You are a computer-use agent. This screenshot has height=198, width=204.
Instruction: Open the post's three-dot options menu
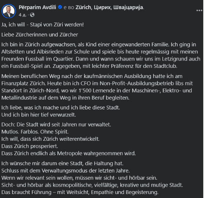coord(199,11)
